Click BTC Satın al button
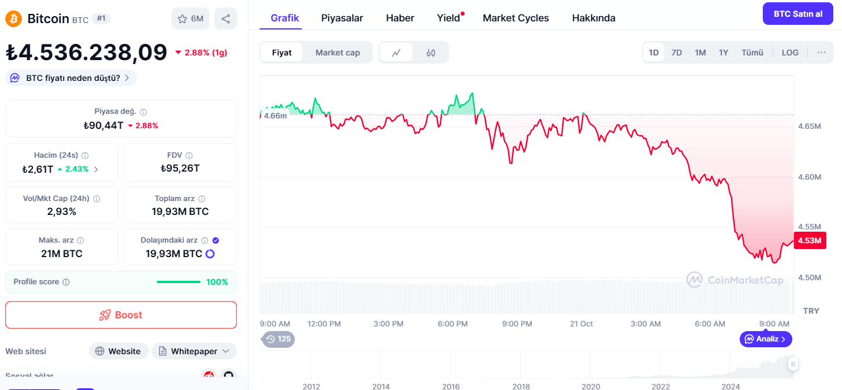Viewport: 842px width, 390px height. click(798, 14)
